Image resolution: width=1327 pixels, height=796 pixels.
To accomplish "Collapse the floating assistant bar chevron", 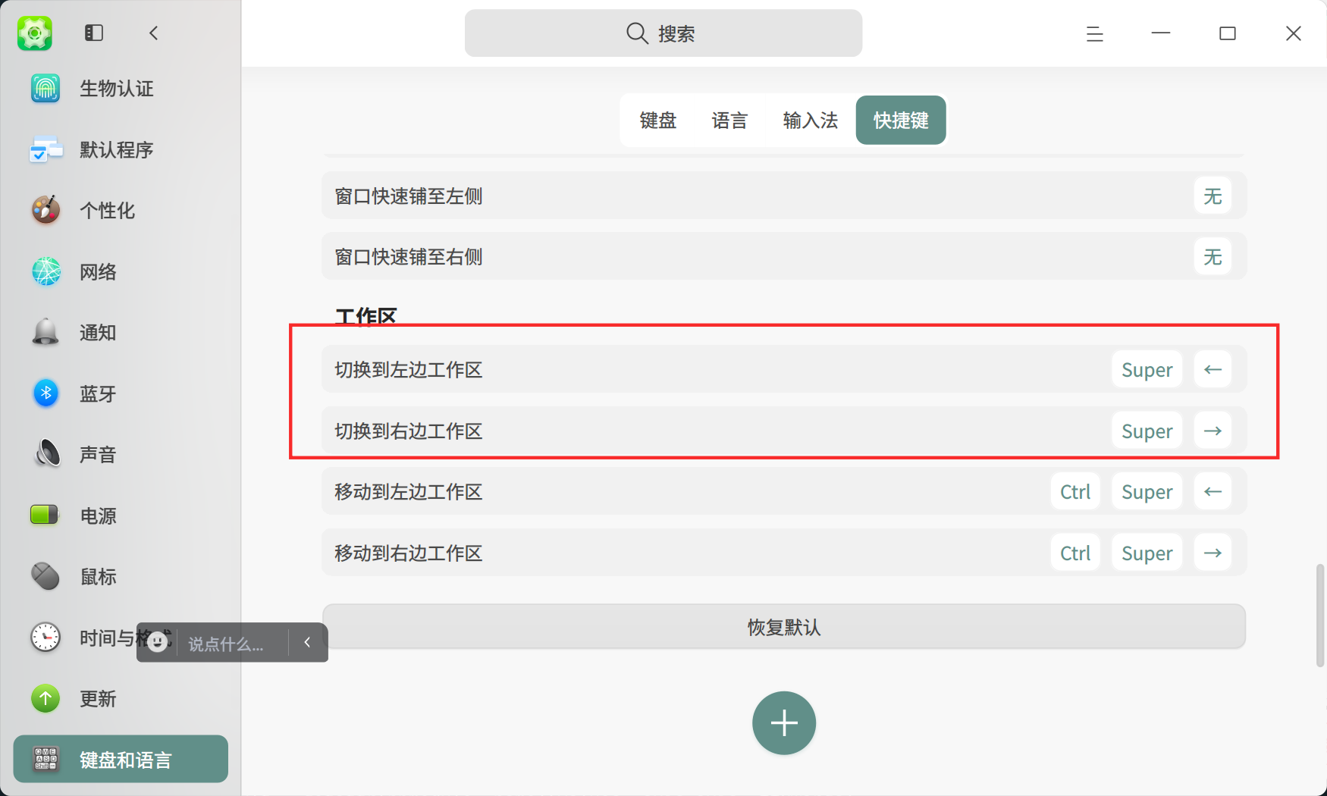I will (307, 642).
